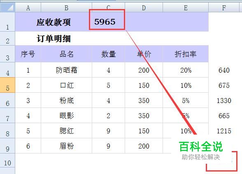The width and height of the screenshot is (242, 174).
Task: Click quantity 5 in 口红 row
Action: (108, 85)
